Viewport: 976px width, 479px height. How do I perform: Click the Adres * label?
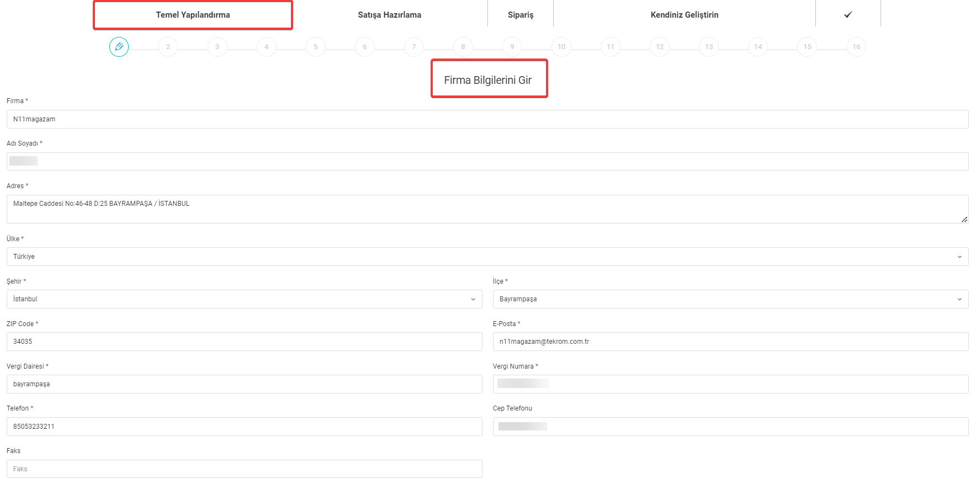point(17,186)
